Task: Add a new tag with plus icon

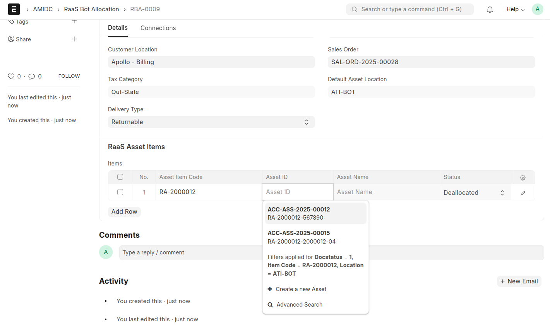Action: [x=74, y=21]
